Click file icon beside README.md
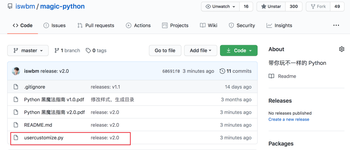350x150 pixels. click(x=16, y=125)
